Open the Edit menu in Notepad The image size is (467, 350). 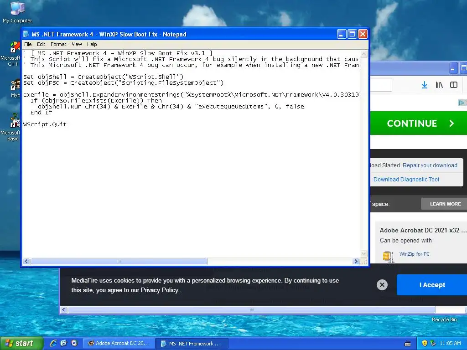41,44
